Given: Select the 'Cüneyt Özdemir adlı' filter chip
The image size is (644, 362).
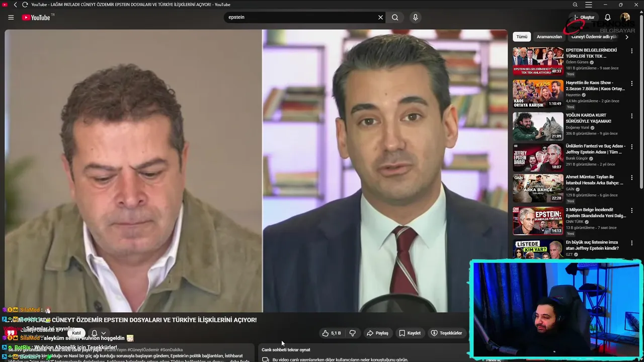Looking at the screenshot, I should [x=594, y=37].
